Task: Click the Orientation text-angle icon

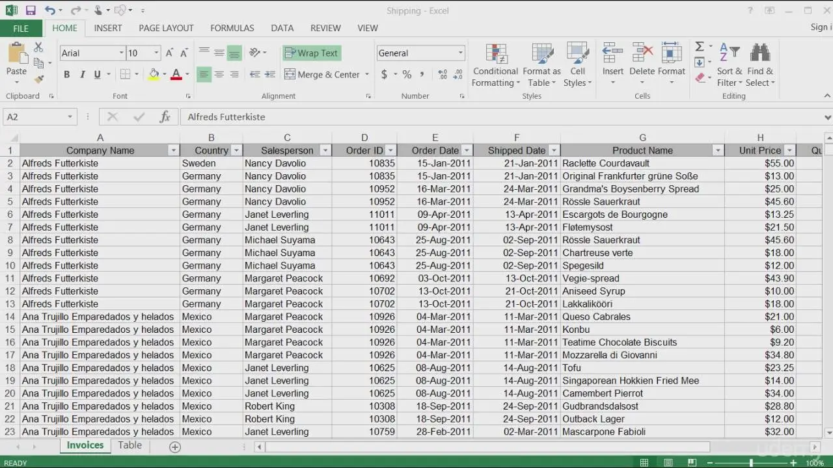Action: [255, 53]
